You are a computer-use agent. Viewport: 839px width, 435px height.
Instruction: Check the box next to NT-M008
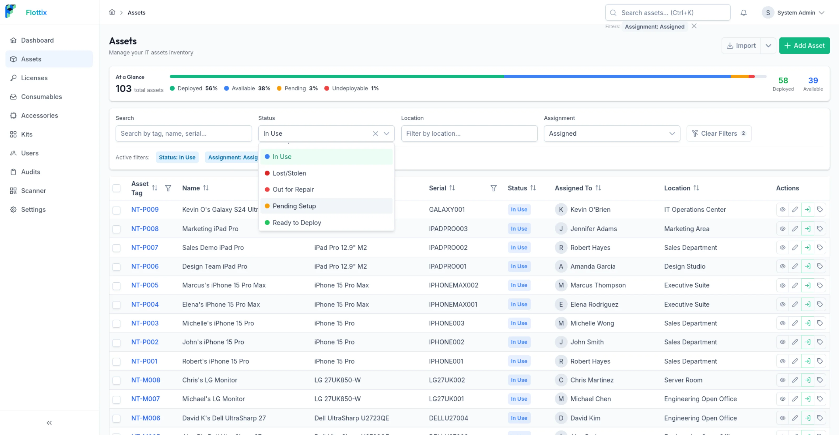point(116,380)
